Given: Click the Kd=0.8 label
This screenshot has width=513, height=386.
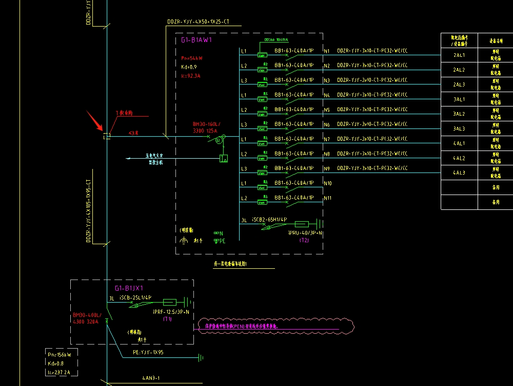Looking at the screenshot, I should [55, 363].
